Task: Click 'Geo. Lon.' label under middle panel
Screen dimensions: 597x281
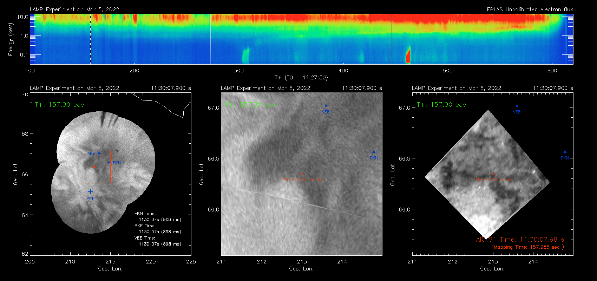Action: click(301, 269)
